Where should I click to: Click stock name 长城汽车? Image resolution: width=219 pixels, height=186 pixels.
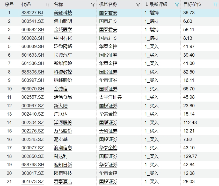[63, 55]
